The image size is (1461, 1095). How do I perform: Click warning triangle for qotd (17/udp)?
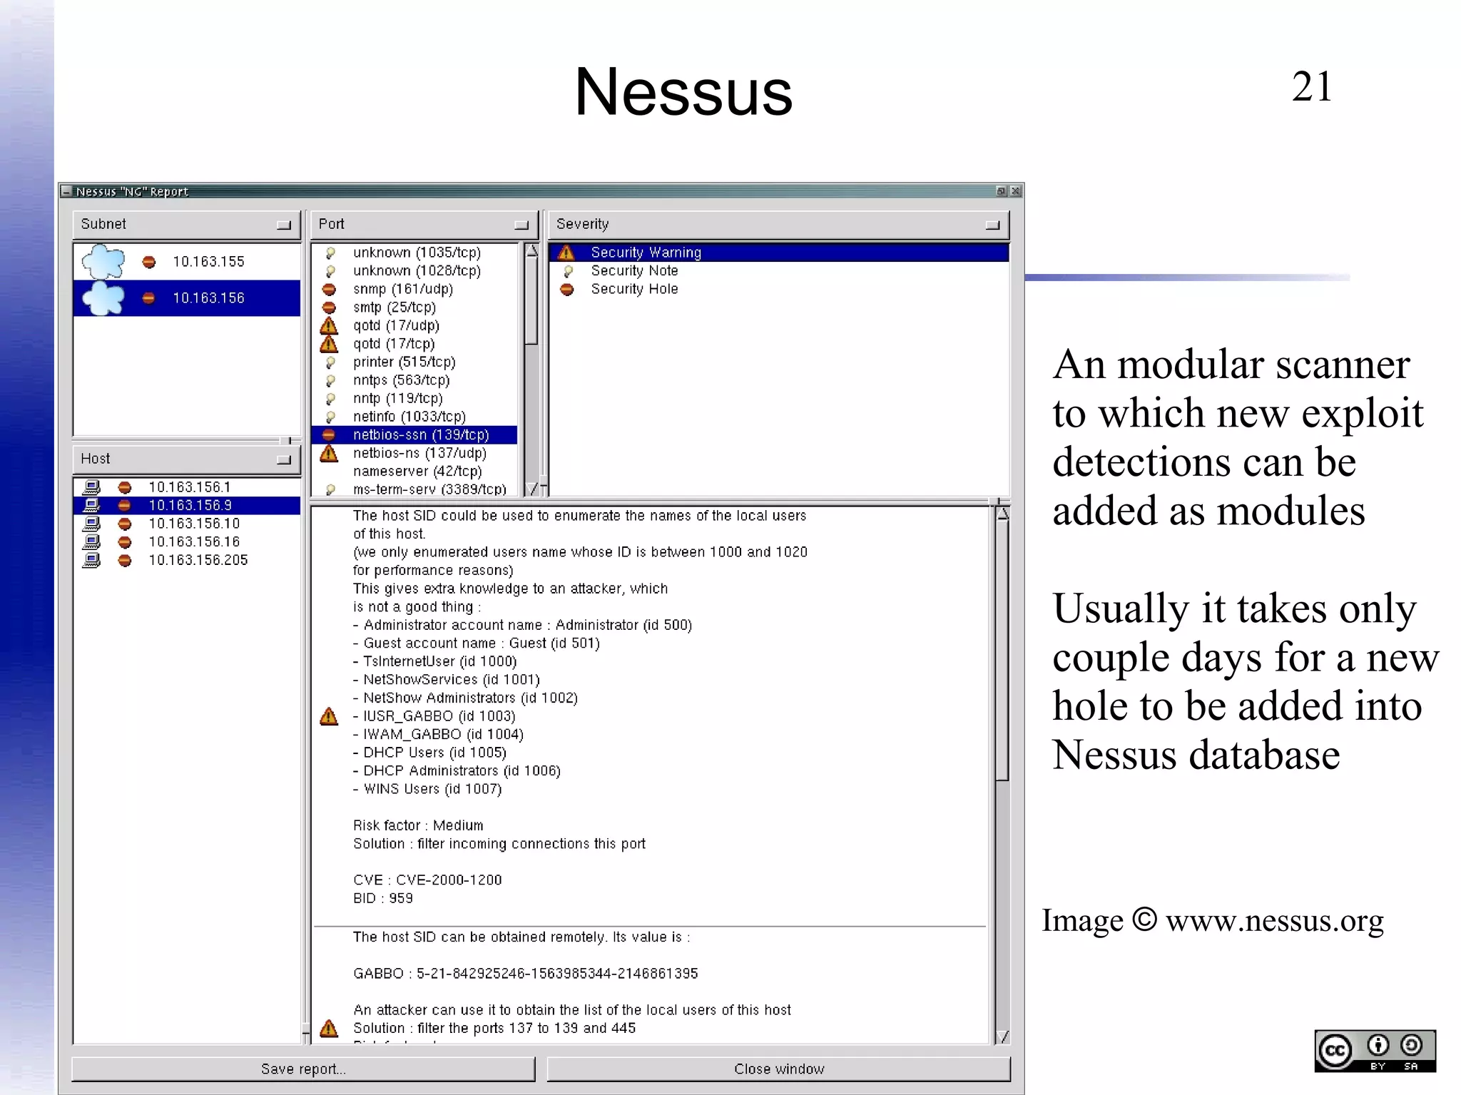tap(329, 326)
